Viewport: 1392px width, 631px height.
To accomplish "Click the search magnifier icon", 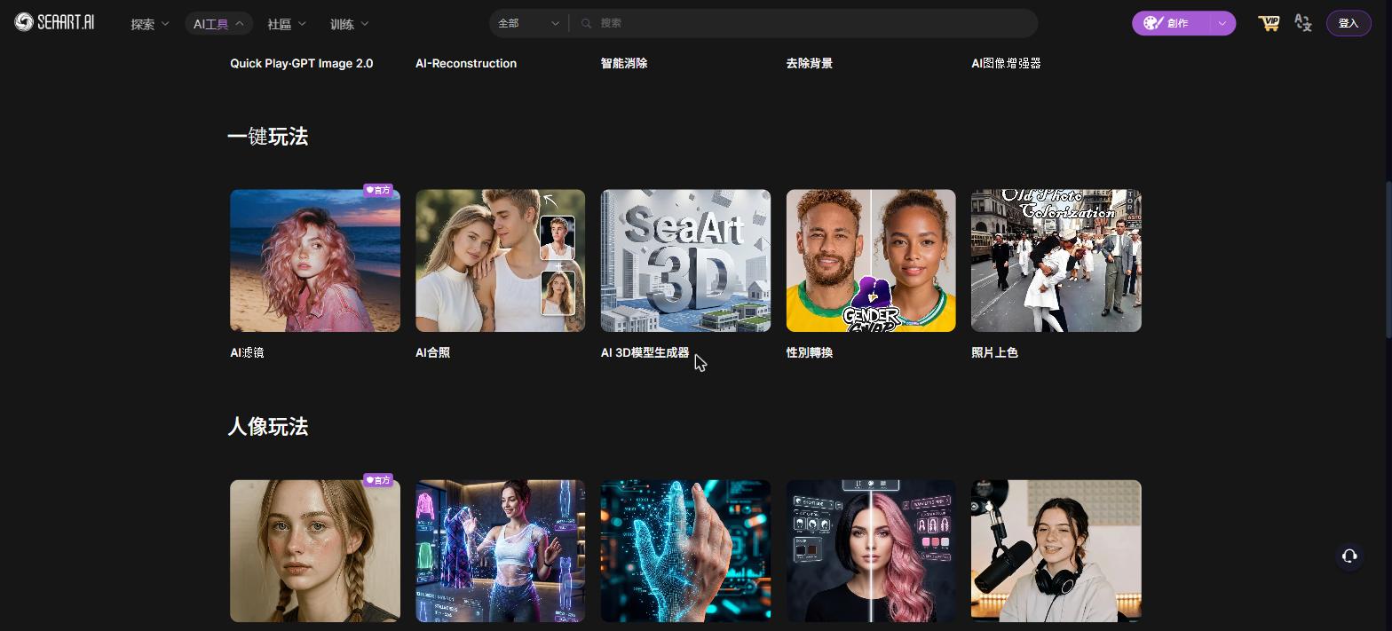I will [x=586, y=23].
